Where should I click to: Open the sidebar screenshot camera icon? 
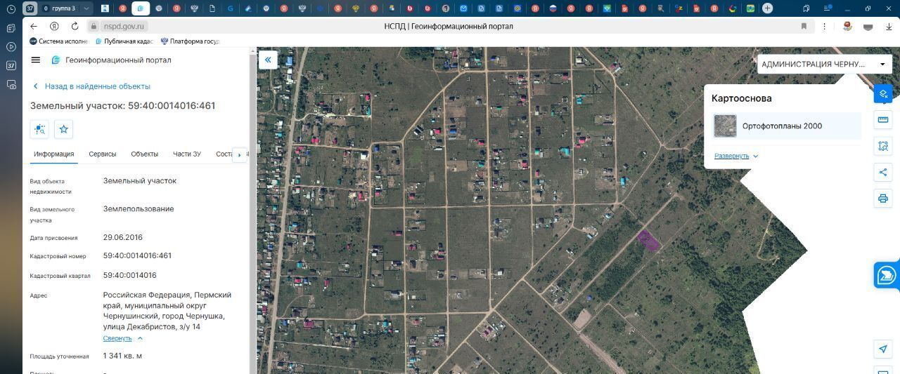(11, 84)
